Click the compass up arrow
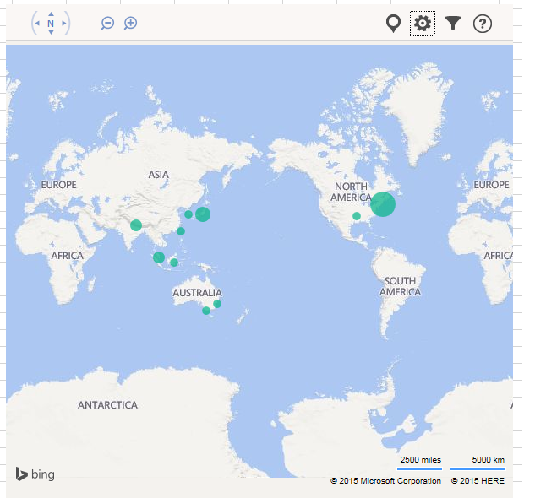 tap(51, 14)
